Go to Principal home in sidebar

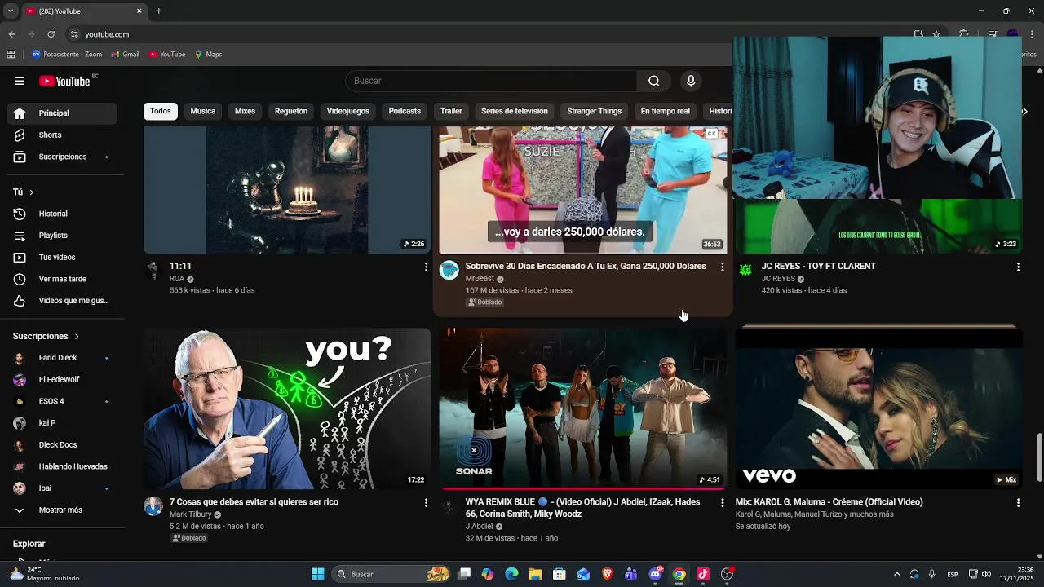(63, 113)
